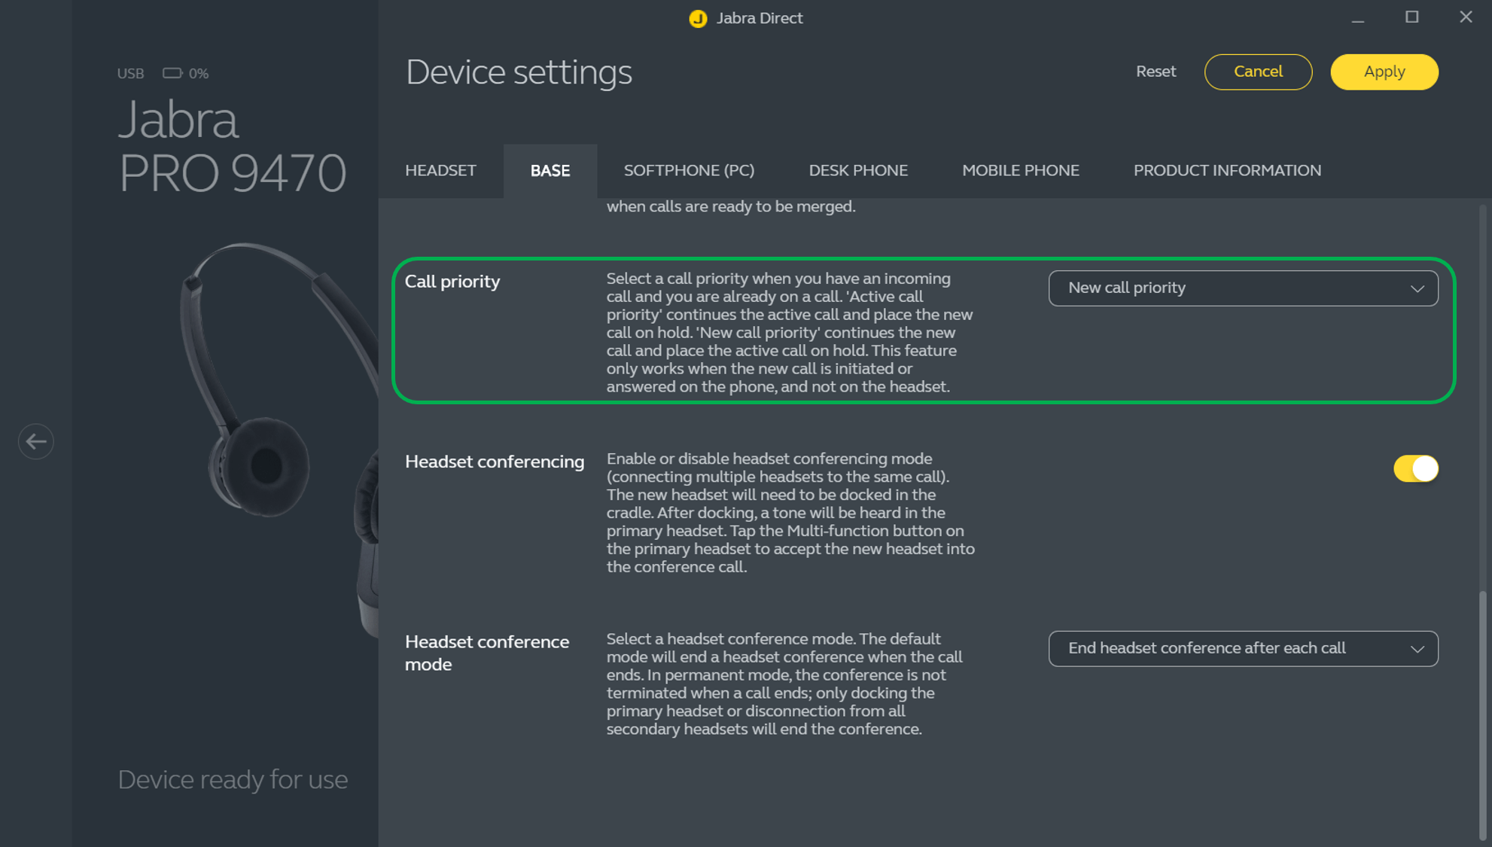Click the Jabra Direct logo icon
Viewport: 1492px width, 847px height.
pyautogui.click(x=698, y=18)
